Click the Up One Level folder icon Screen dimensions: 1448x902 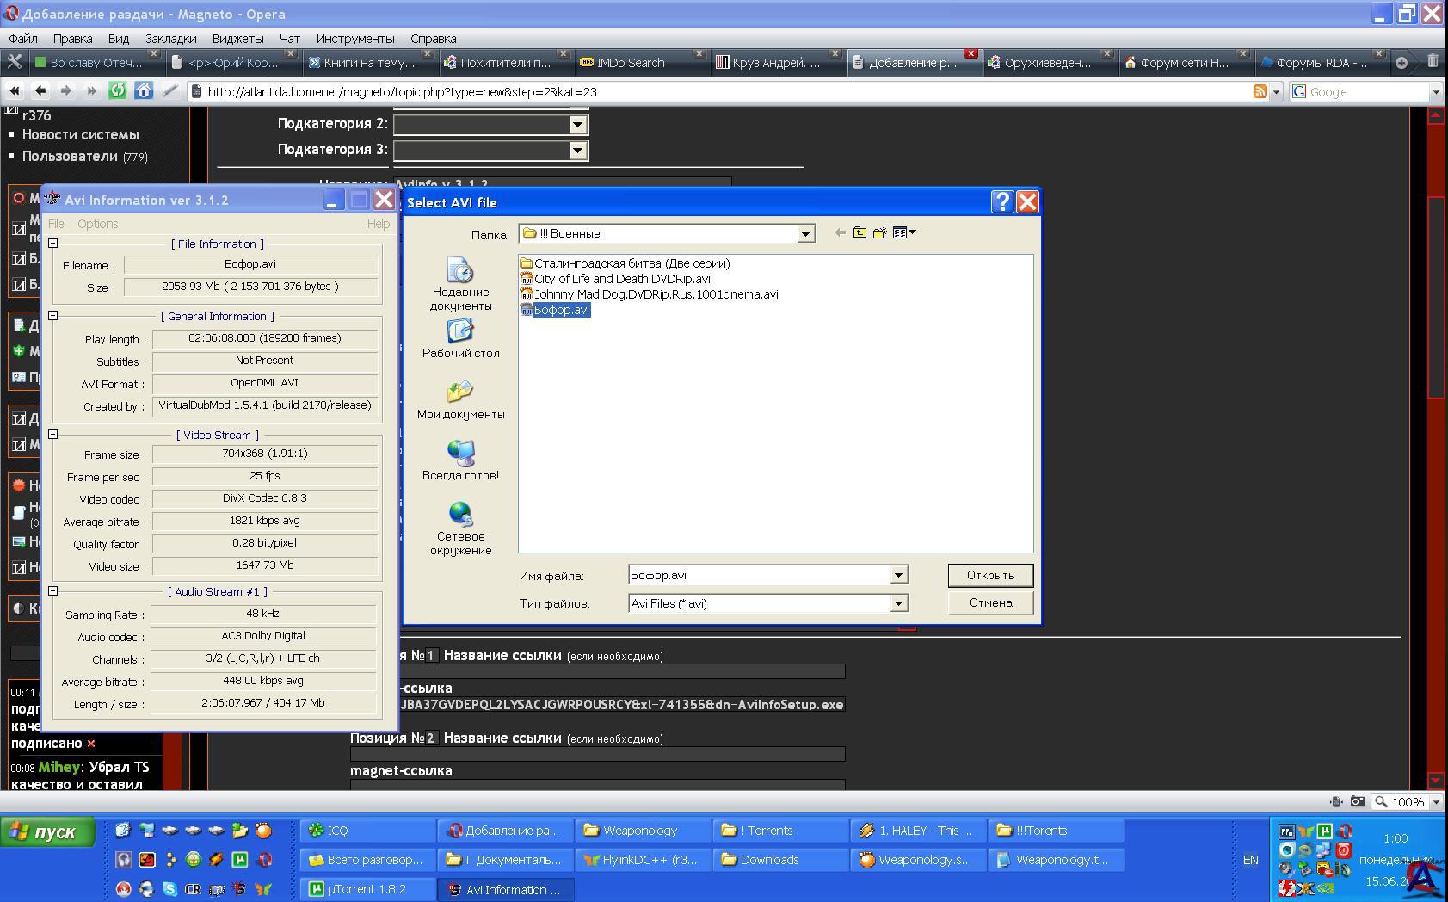pyautogui.click(x=860, y=232)
